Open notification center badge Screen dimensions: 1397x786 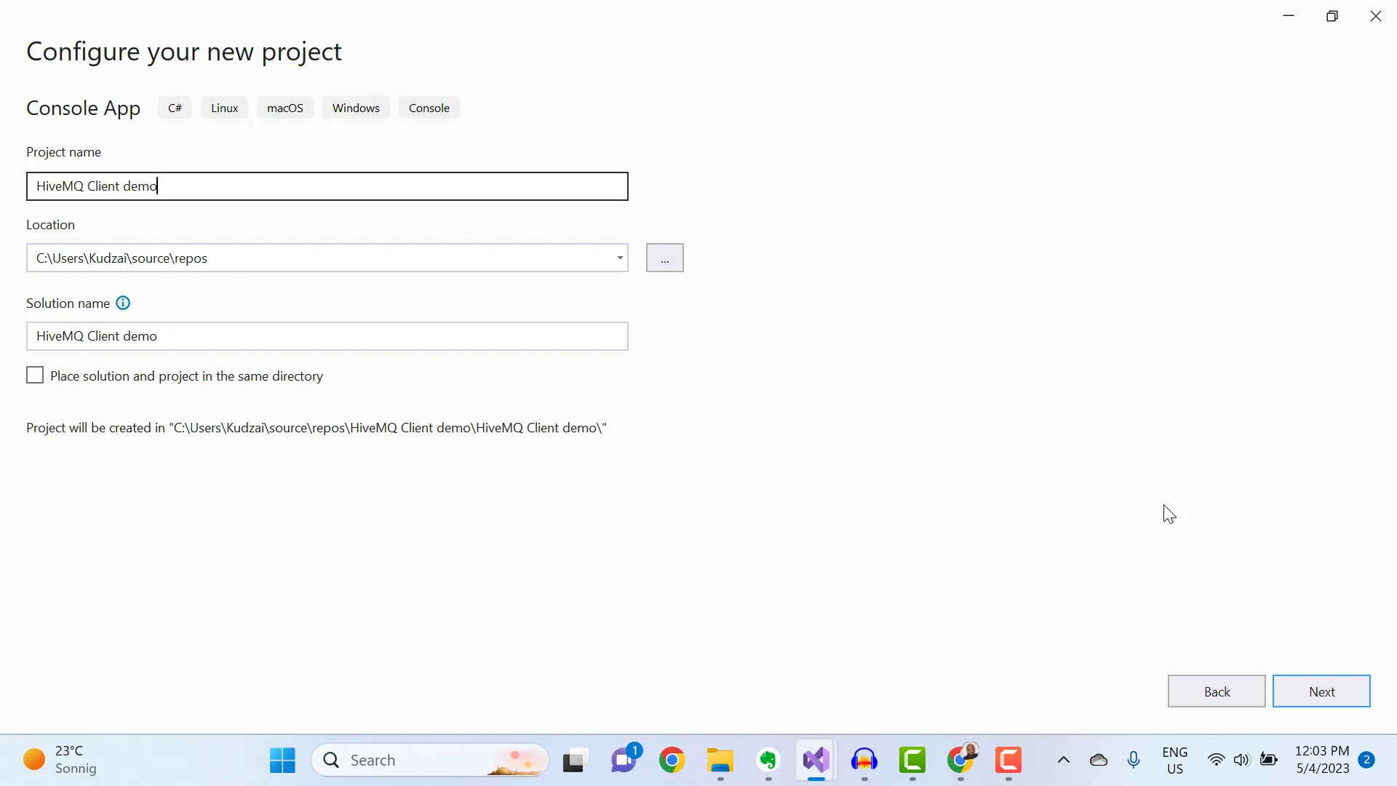coord(1366,761)
